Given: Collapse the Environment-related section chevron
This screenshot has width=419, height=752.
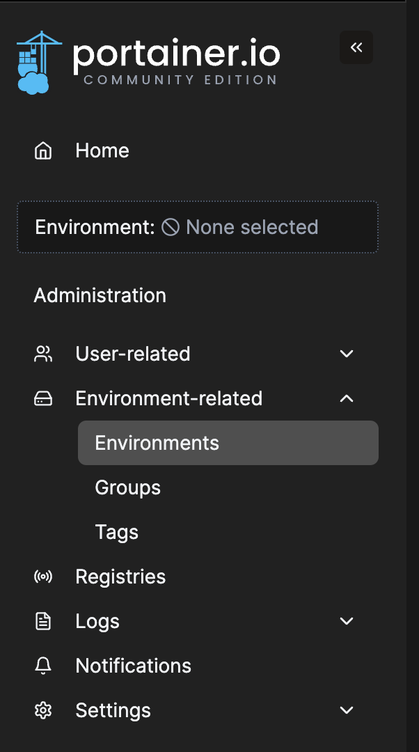Looking at the screenshot, I should point(347,398).
